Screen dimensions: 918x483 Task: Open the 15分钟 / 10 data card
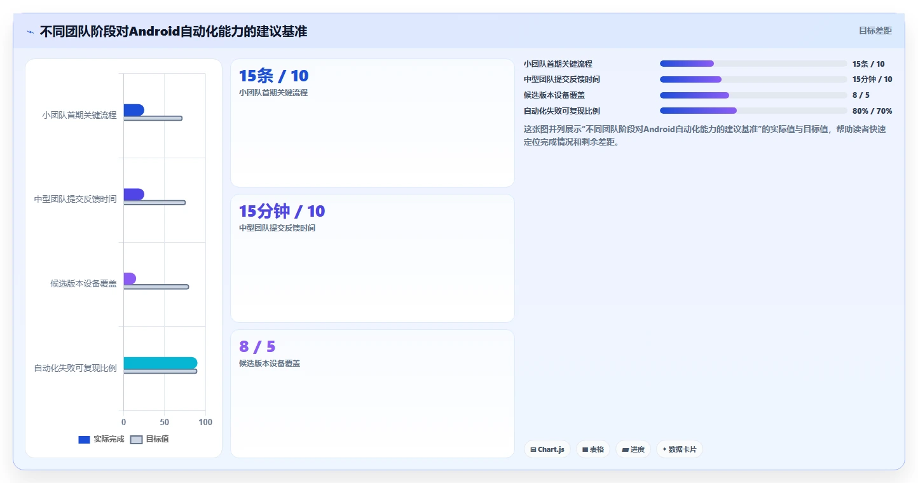(372, 259)
